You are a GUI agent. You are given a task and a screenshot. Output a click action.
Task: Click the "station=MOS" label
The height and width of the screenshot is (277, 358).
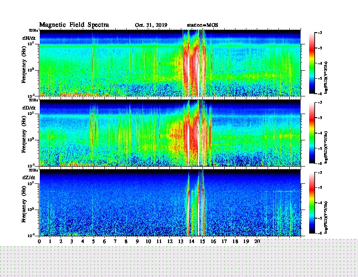point(203,25)
